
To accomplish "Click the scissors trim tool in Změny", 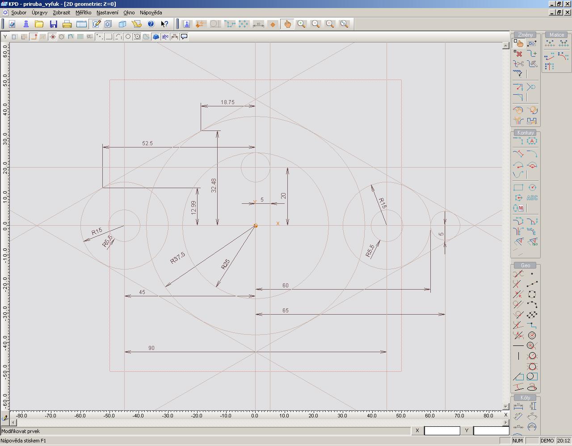I will [x=518, y=64].
